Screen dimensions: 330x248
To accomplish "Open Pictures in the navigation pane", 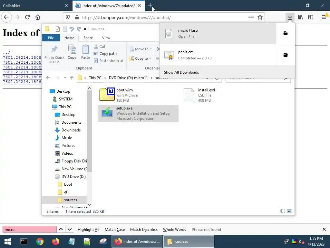I will [68, 146].
